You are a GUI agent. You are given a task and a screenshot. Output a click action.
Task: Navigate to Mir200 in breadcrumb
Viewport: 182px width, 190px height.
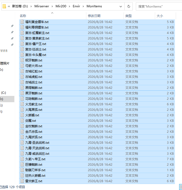coord(61,6)
